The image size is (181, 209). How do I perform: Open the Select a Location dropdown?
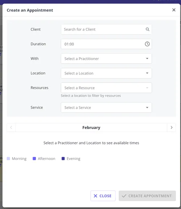tap(106, 73)
